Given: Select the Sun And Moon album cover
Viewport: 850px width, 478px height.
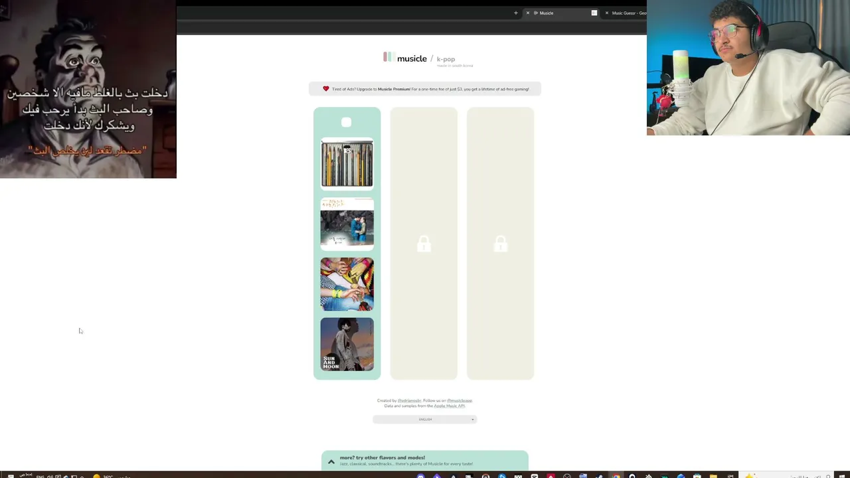Looking at the screenshot, I should click(x=347, y=344).
